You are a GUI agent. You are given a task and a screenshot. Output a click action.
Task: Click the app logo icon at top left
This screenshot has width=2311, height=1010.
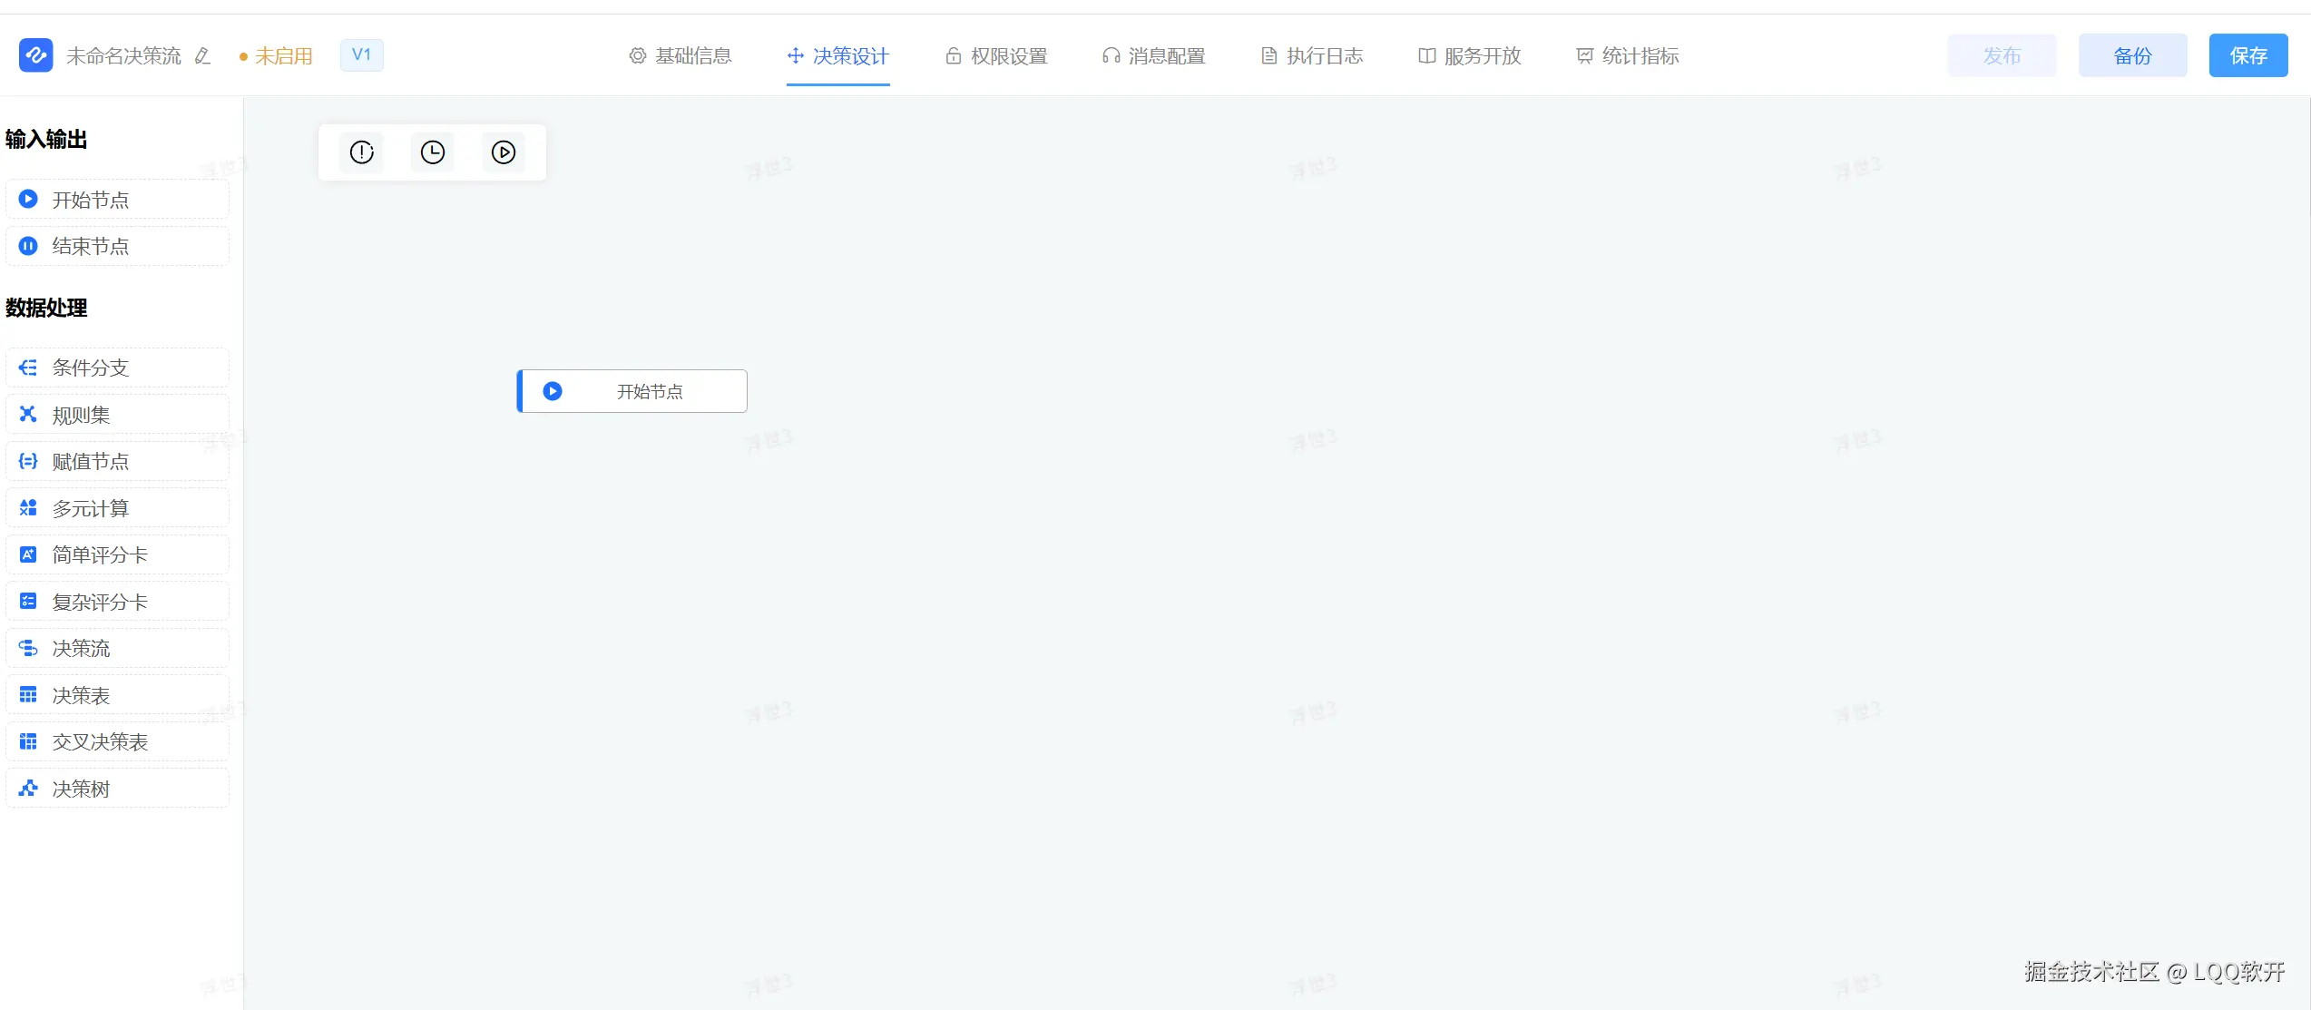point(35,55)
